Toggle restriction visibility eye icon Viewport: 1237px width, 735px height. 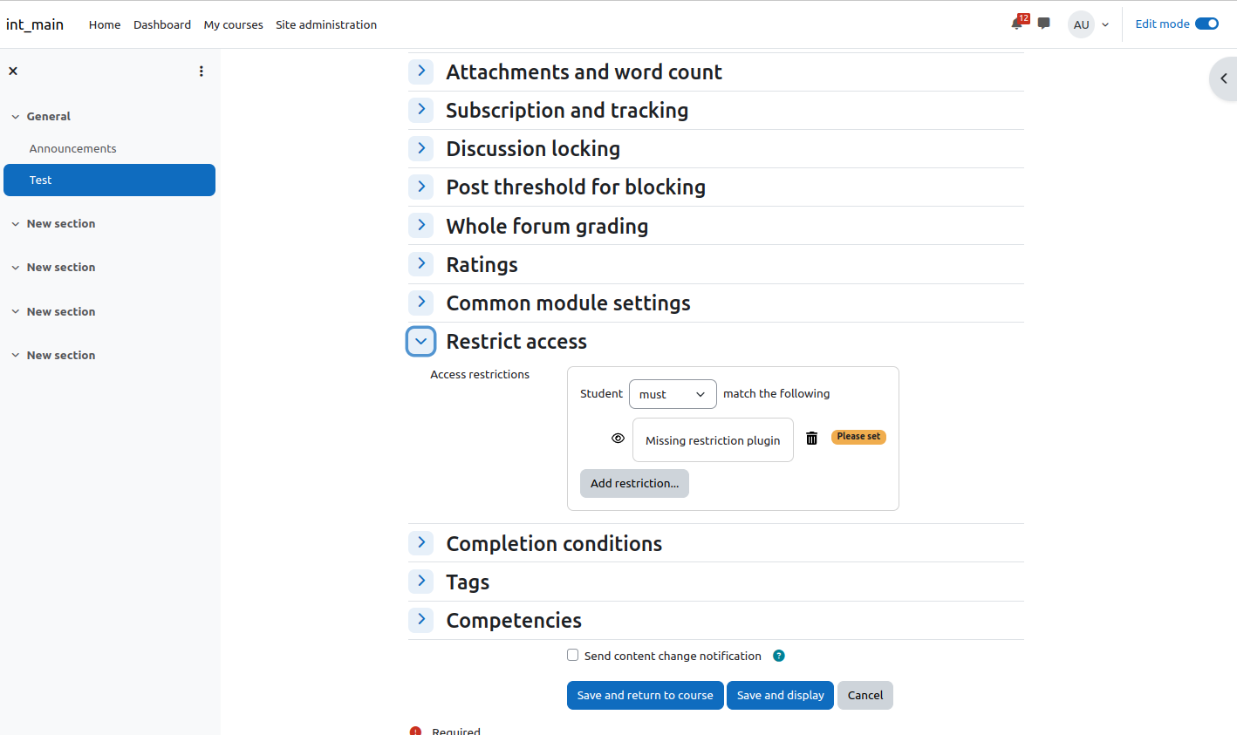[x=618, y=439]
